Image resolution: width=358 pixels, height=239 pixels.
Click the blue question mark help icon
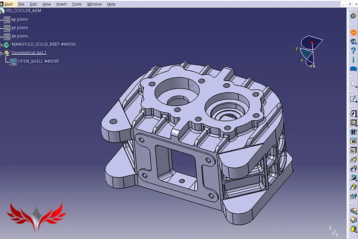[x=353, y=51]
